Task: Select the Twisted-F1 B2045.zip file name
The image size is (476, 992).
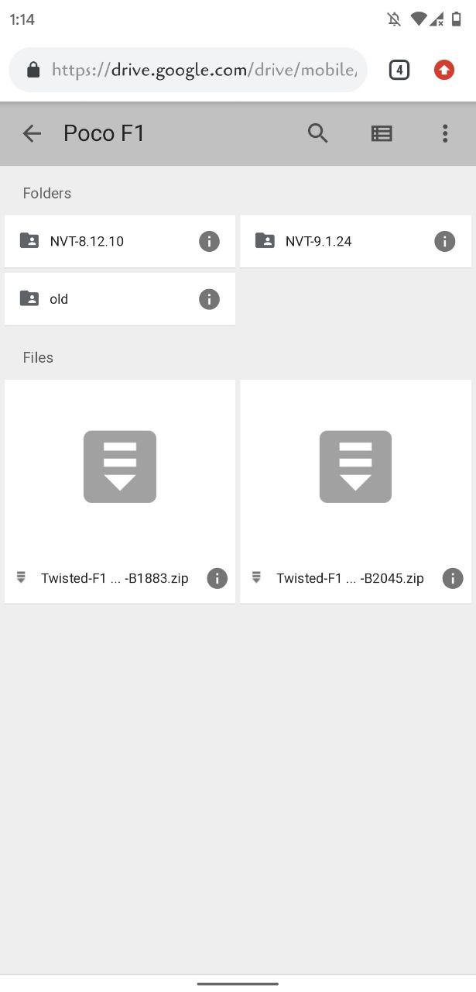Action: 350,578
